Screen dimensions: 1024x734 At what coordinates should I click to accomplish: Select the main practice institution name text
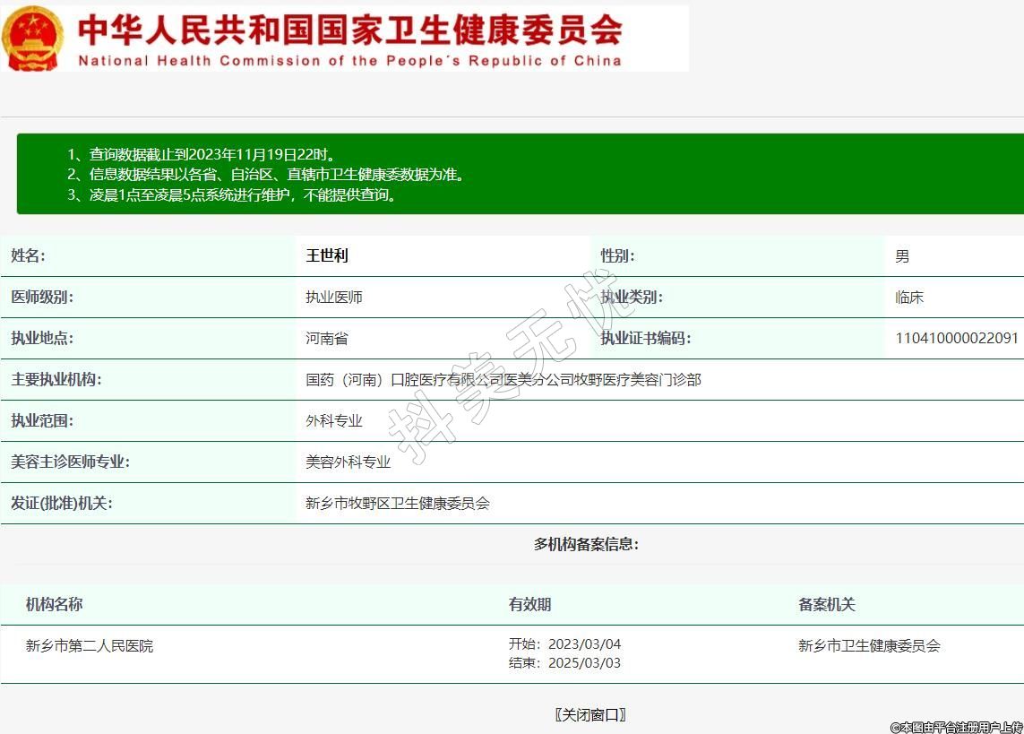tap(503, 379)
